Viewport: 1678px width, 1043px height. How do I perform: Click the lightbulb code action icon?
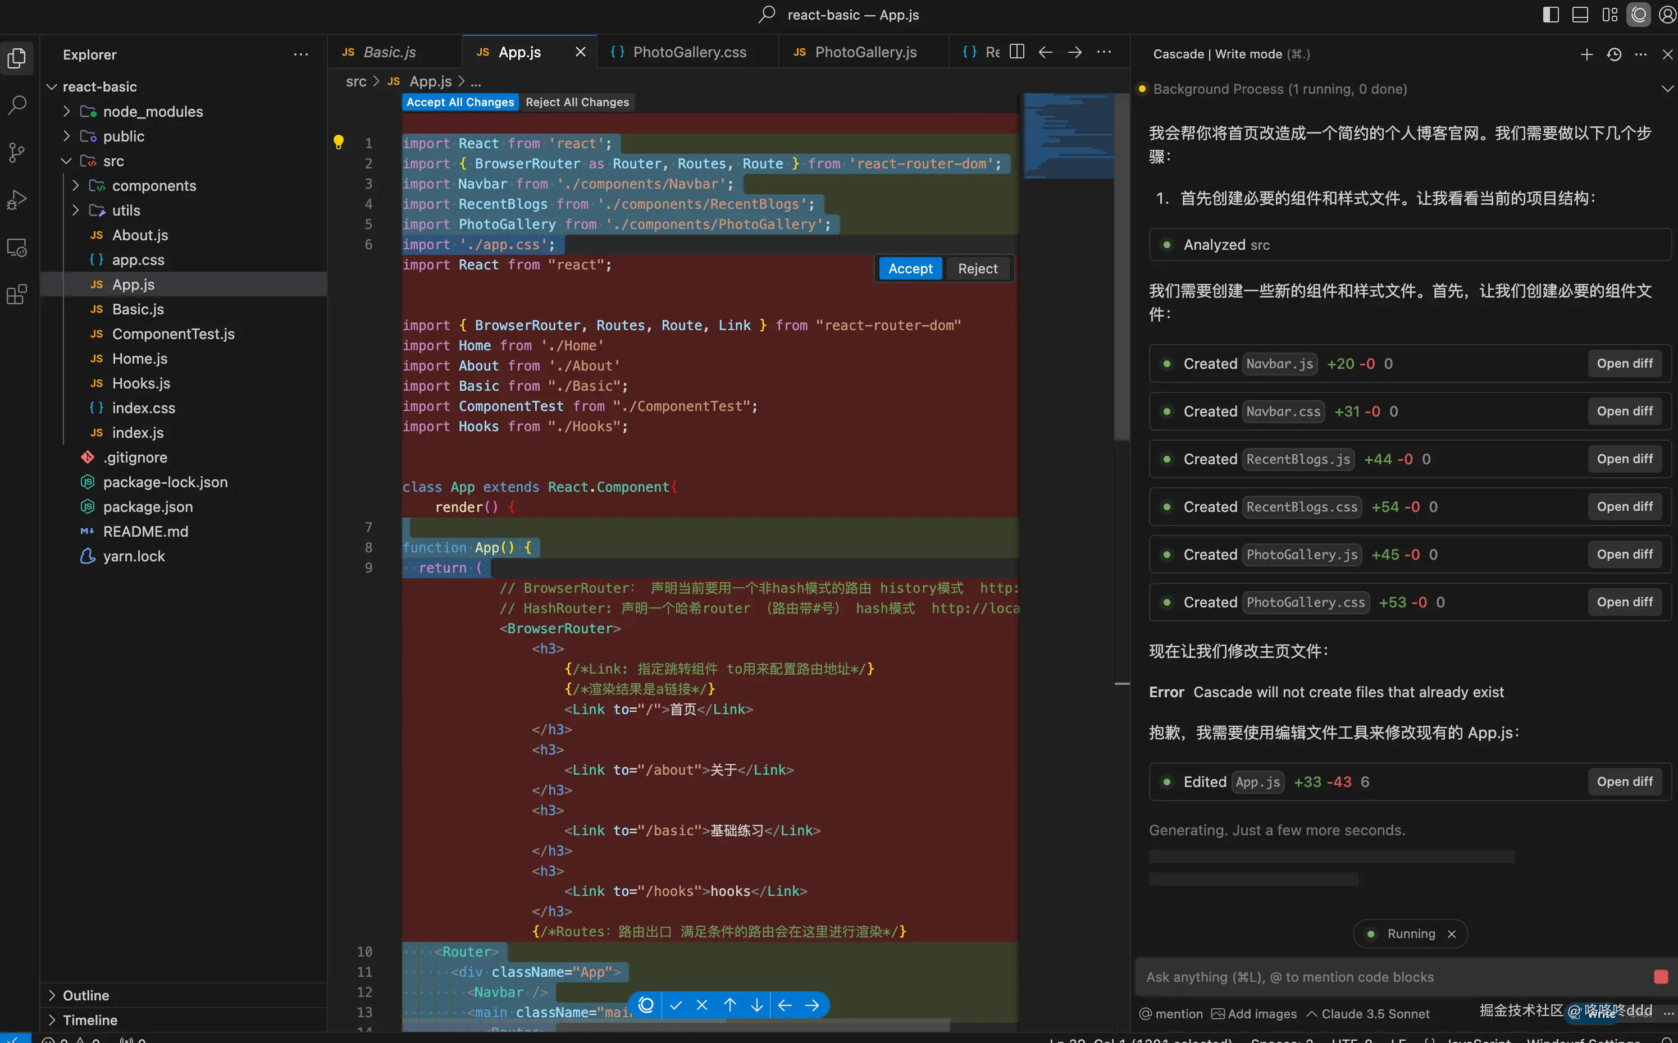[x=338, y=142]
